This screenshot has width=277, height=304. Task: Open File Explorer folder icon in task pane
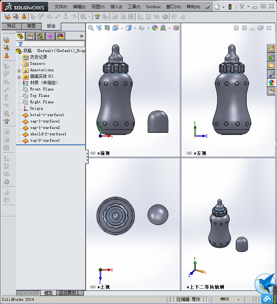(x=271, y=65)
